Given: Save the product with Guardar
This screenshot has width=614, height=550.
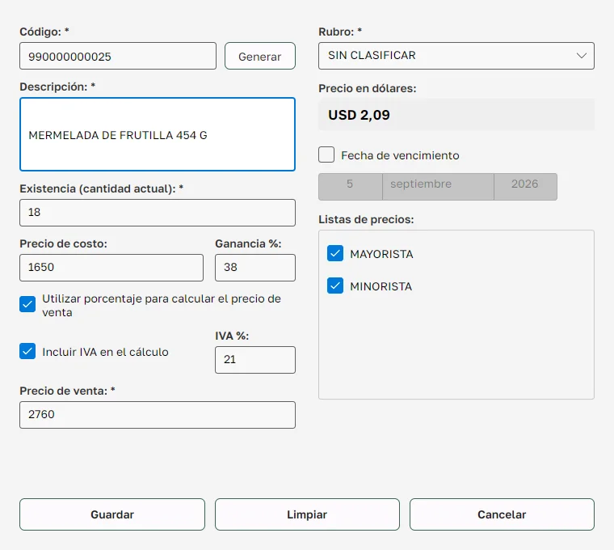Looking at the screenshot, I should click(112, 514).
